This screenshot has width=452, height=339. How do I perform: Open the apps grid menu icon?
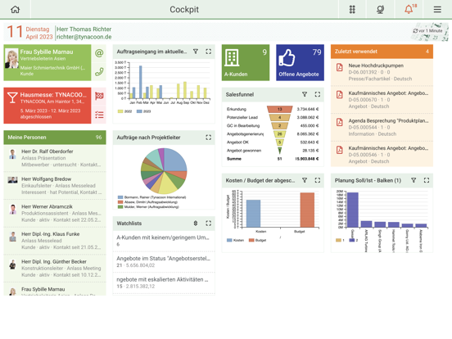click(352, 9)
